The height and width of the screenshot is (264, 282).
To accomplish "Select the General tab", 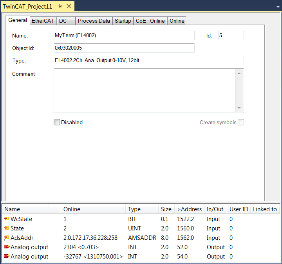I will 18,20.
